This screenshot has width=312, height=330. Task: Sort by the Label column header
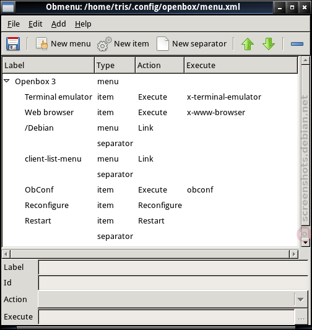tap(48, 66)
